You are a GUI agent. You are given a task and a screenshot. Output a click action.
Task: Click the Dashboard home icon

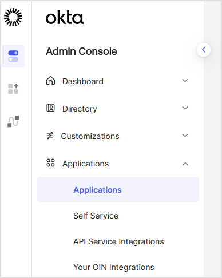[50, 81]
